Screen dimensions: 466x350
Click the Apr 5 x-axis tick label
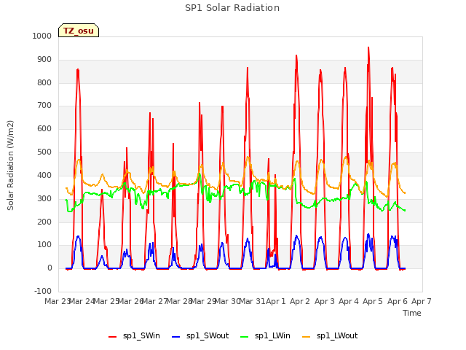[x=373, y=301]
